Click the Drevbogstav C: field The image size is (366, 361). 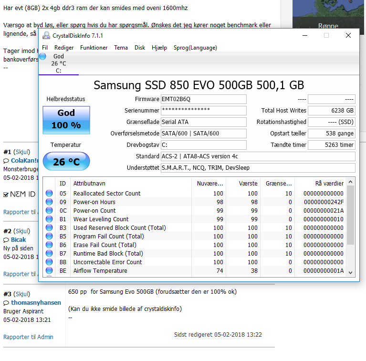[204, 145]
